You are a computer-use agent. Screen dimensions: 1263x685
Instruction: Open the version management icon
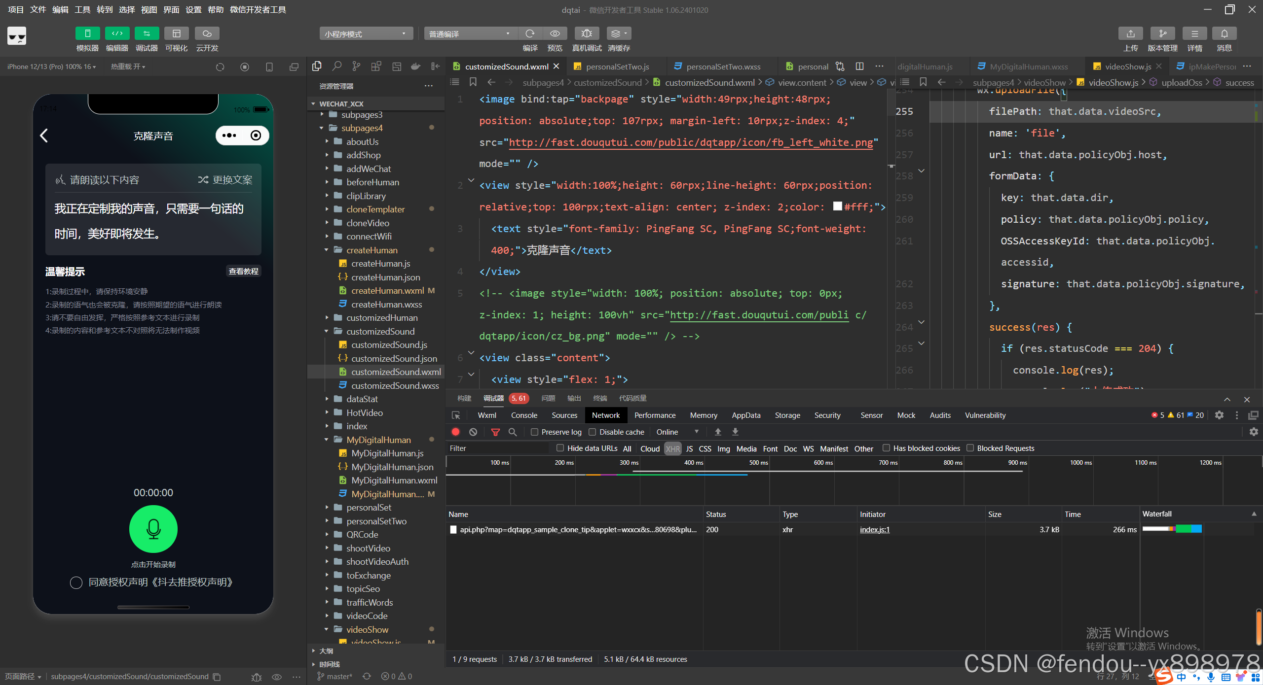pyautogui.click(x=1162, y=34)
